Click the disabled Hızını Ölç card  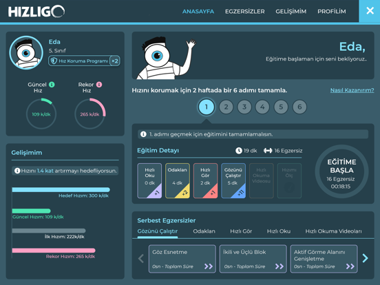289,181
